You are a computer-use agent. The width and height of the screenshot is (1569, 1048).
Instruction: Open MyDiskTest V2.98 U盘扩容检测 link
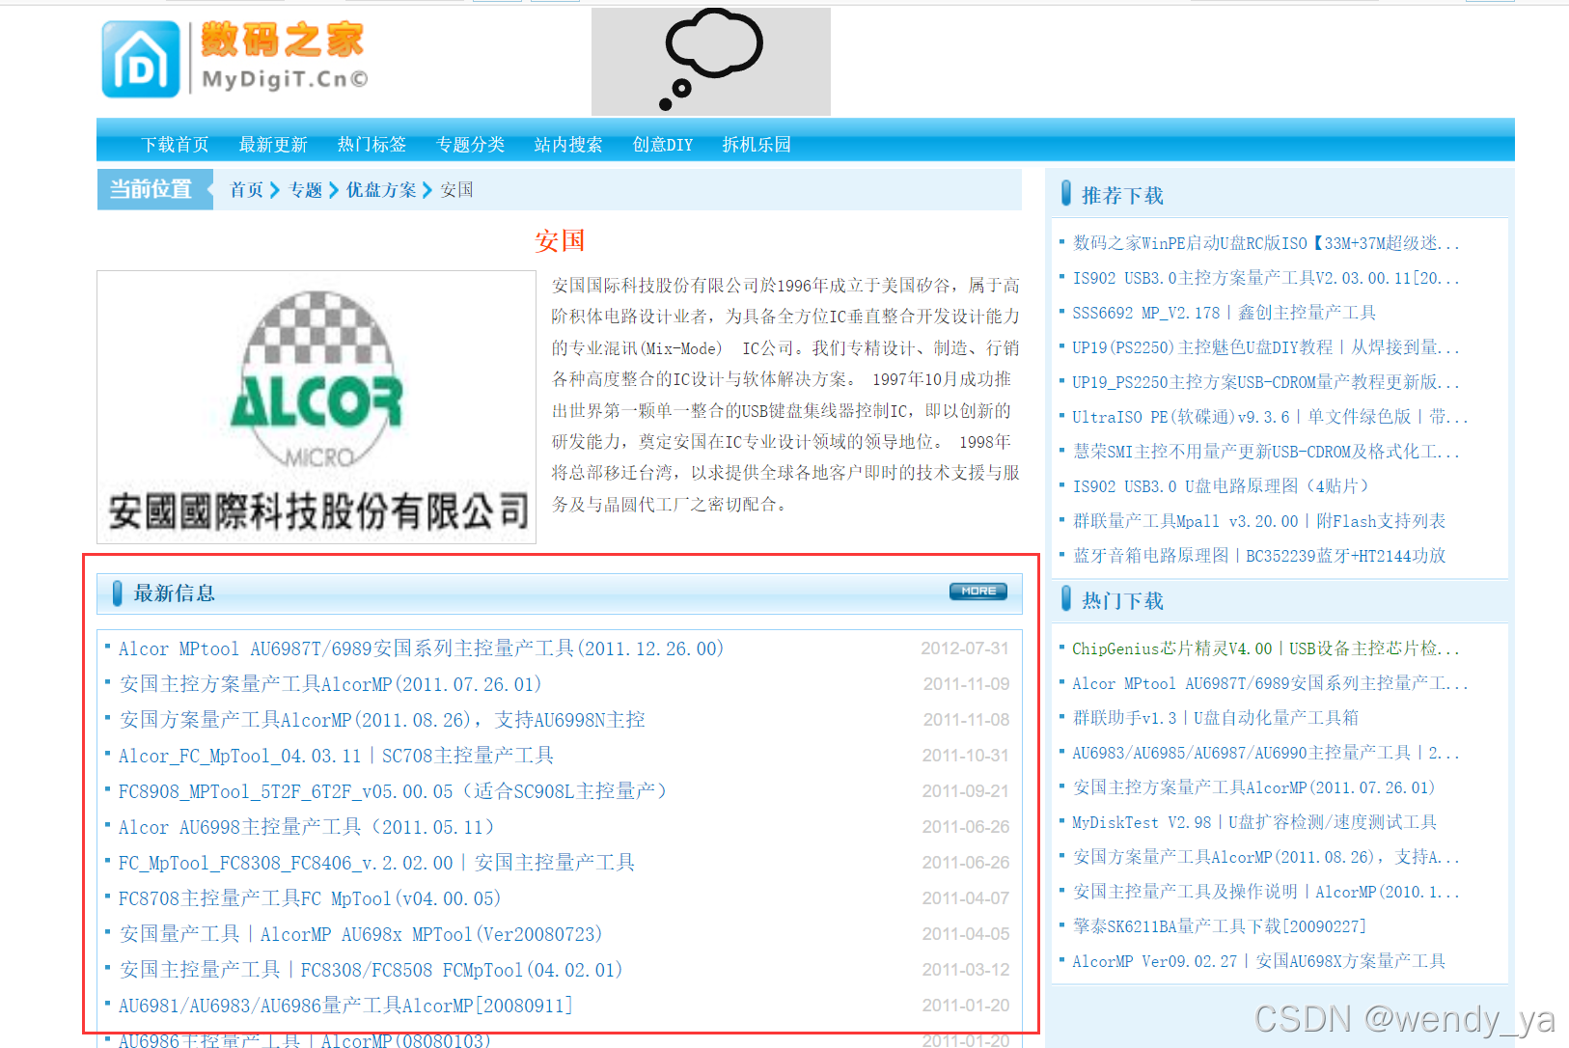click(1254, 822)
